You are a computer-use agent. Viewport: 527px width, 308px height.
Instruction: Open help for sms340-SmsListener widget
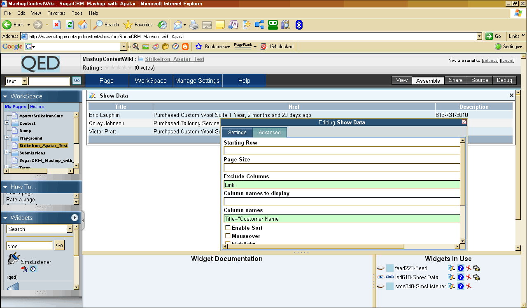[x=461, y=286]
